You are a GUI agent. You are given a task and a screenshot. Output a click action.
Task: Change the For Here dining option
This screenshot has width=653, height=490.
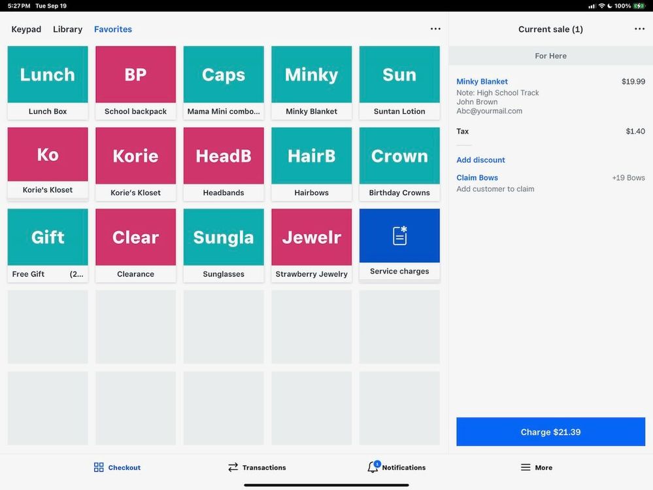(550, 56)
